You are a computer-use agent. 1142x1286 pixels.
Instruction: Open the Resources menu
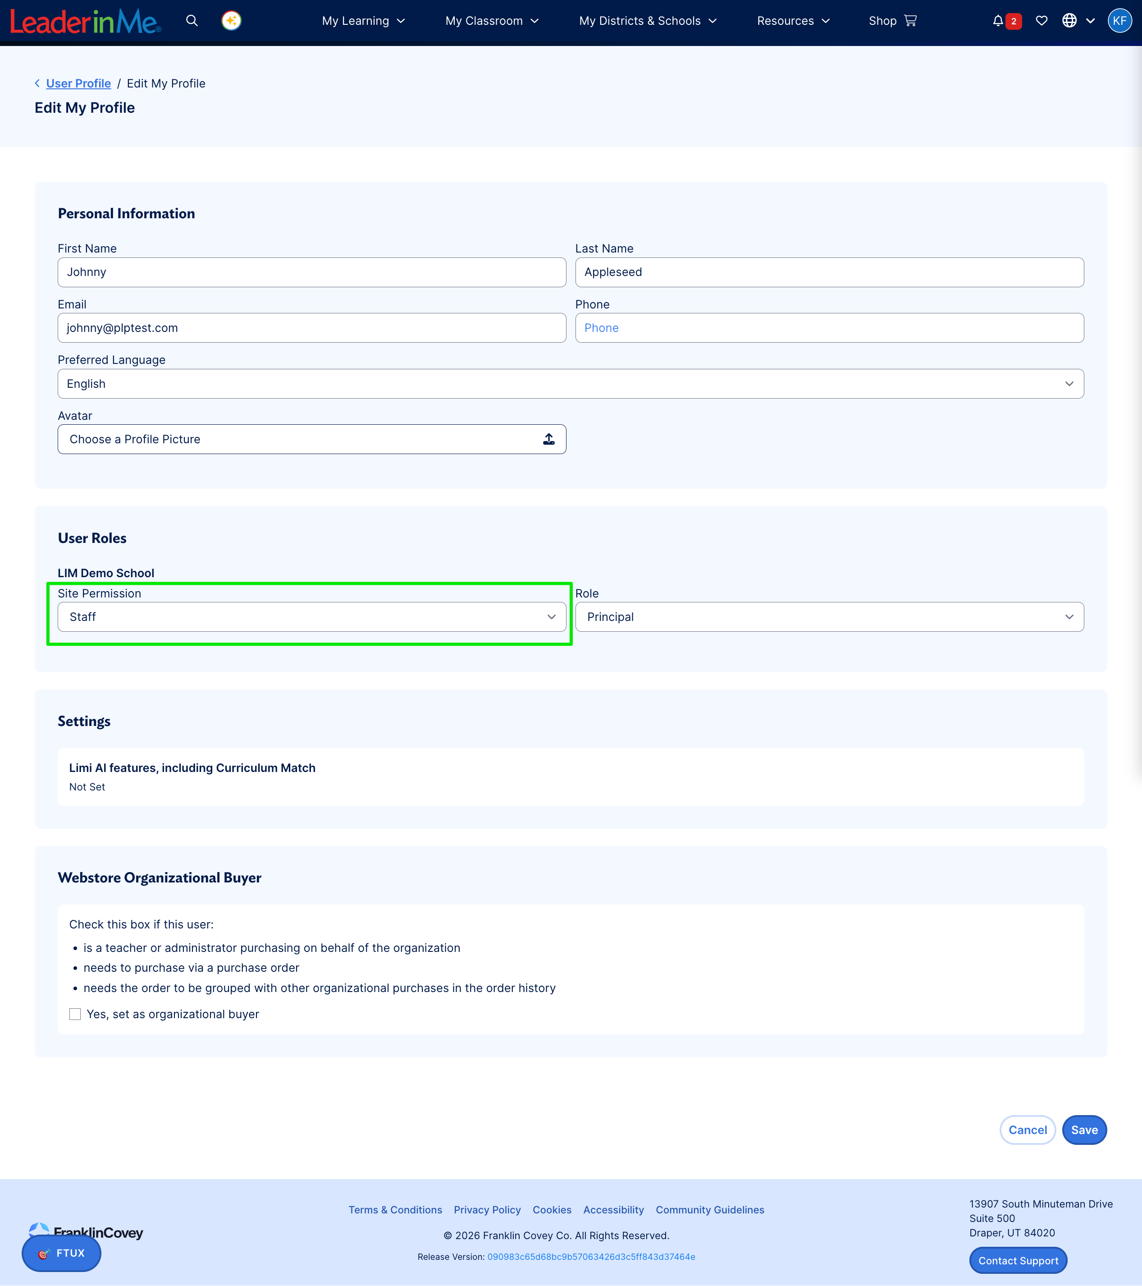[x=794, y=21]
